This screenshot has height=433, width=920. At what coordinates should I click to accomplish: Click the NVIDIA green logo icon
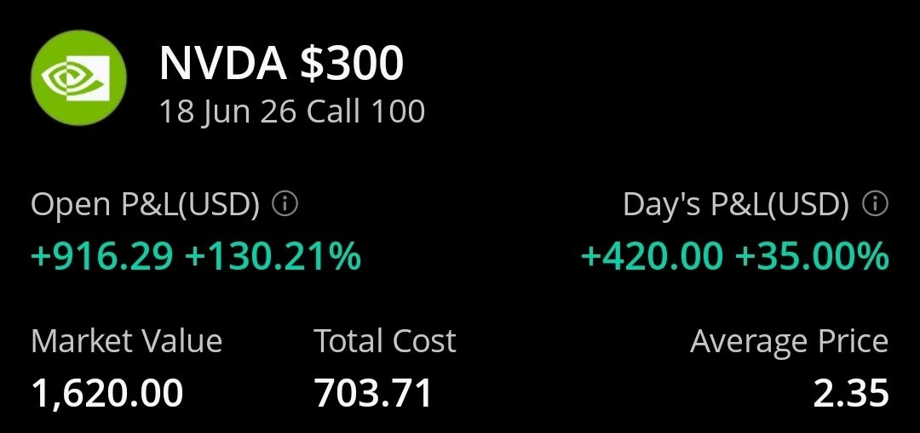coord(78,79)
